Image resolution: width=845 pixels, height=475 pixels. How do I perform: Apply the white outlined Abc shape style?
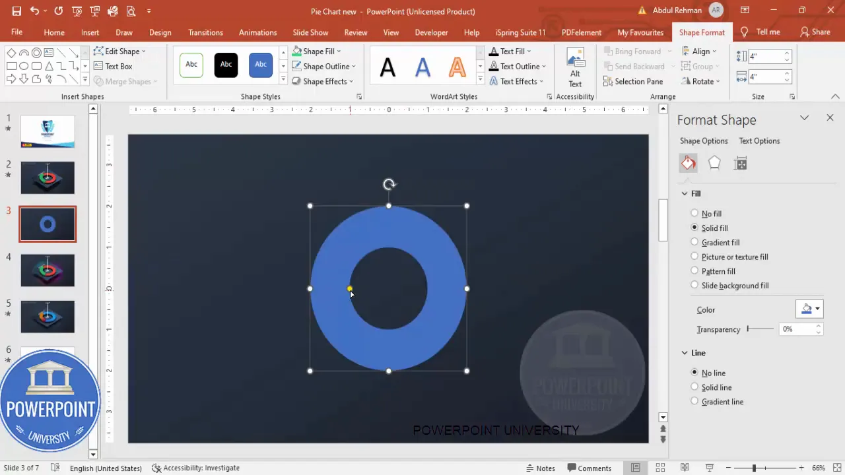tap(191, 65)
